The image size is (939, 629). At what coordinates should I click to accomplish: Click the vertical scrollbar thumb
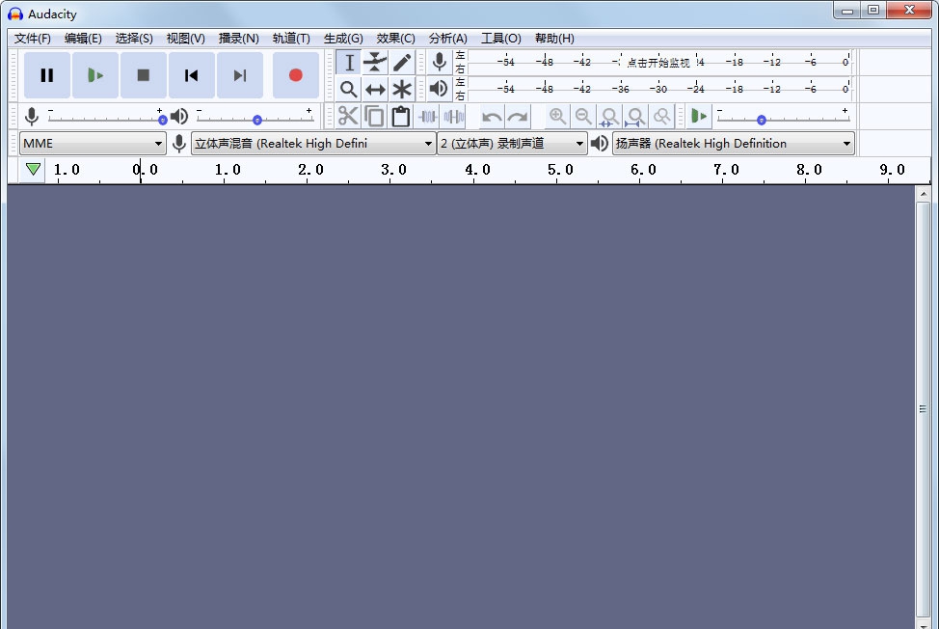click(x=923, y=408)
